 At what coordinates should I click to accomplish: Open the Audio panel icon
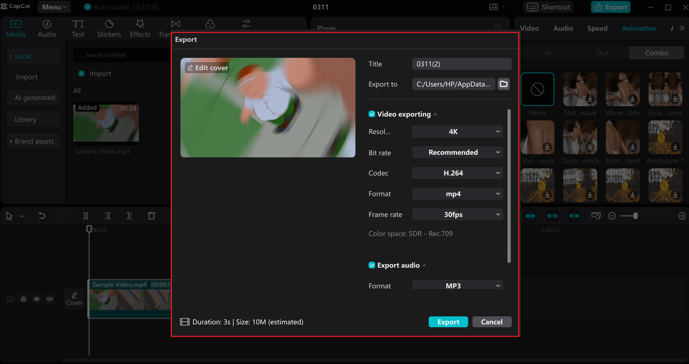pyautogui.click(x=47, y=24)
